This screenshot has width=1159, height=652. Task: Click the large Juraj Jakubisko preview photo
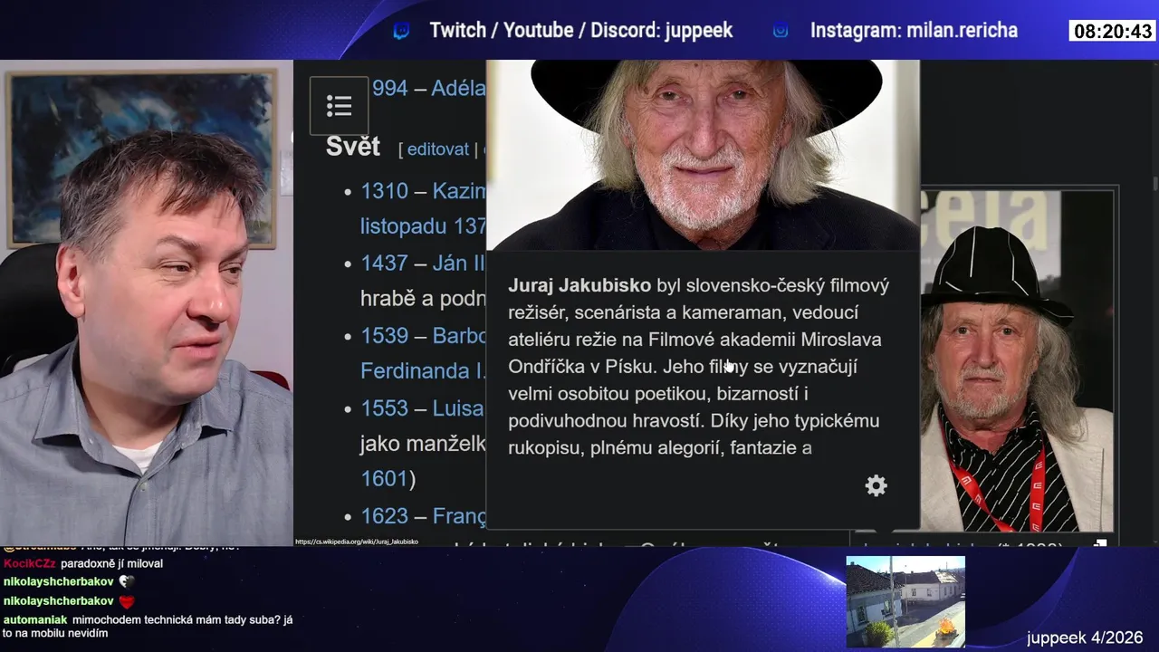(704, 155)
